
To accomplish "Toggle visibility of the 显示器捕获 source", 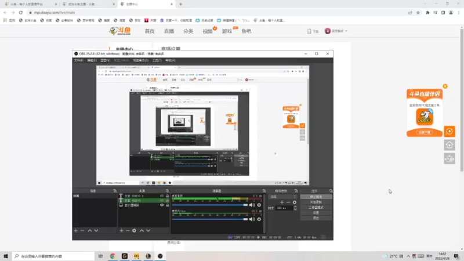I will [162, 205].
